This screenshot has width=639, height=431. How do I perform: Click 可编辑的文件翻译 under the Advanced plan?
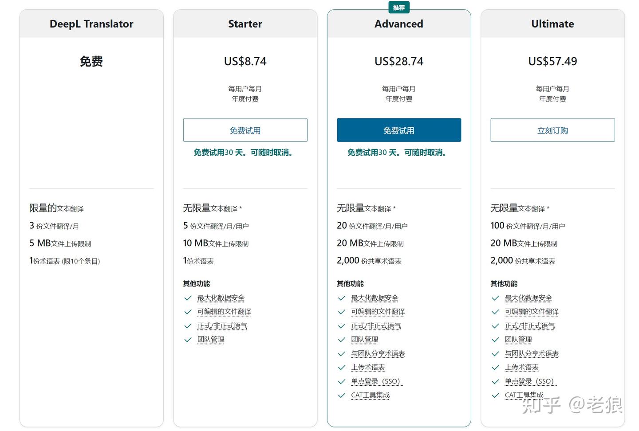click(x=378, y=312)
